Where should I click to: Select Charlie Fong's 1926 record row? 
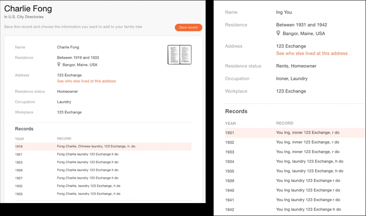pyautogui.click(x=103, y=170)
